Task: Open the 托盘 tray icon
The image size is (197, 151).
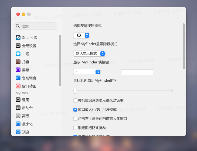Action: pyautogui.click(x=18, y=62)
